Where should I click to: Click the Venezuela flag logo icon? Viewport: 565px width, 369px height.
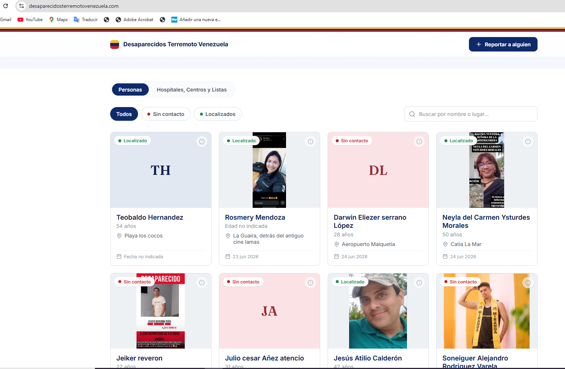(x=115, y=44)
